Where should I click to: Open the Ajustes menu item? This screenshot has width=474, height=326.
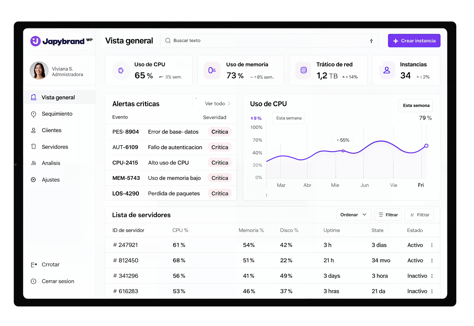point(51,180)
